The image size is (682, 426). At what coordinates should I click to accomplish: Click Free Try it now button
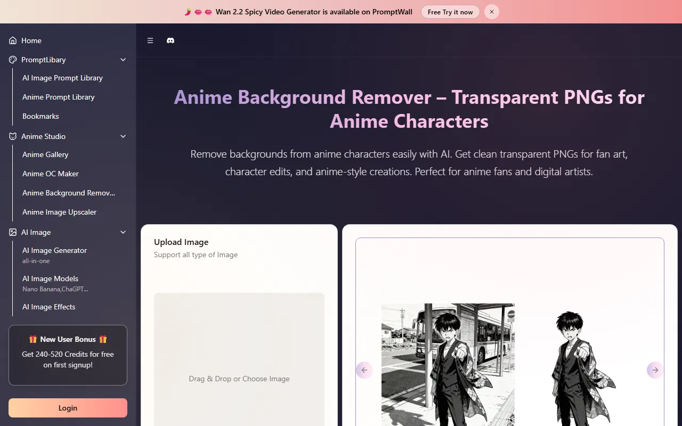(x=450, y=12)
